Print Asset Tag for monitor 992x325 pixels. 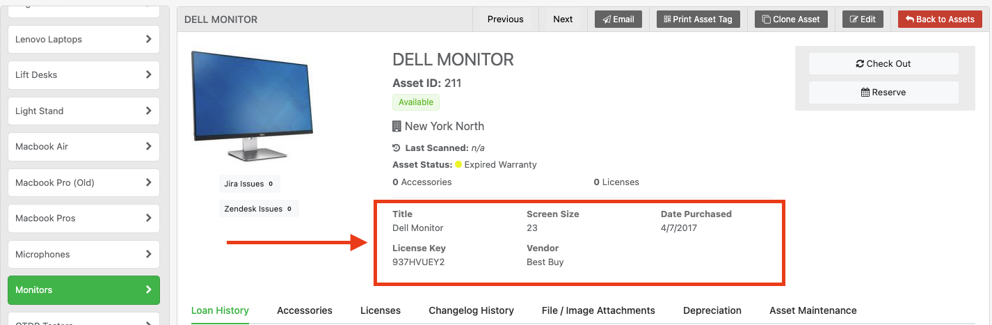click(x=698, y=19)
